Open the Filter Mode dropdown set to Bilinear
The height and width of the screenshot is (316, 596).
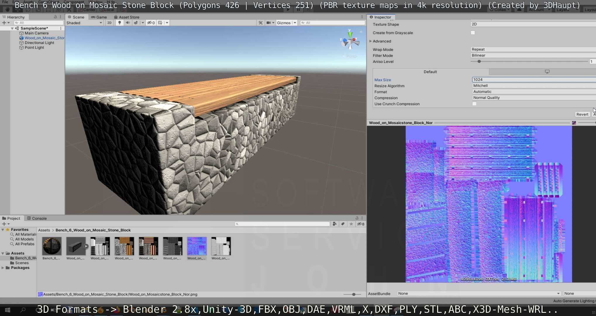click(x=533, y=55)
